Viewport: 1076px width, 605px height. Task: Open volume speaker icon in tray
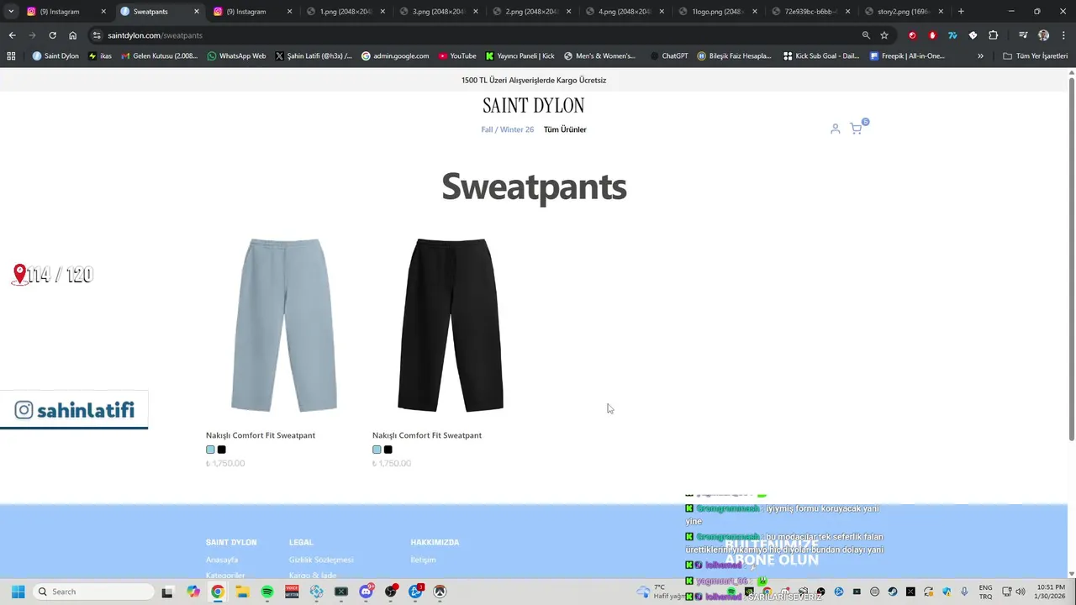click(x=1021, y=592)
